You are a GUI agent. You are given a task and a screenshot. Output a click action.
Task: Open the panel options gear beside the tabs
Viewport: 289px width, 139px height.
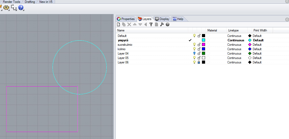click(287, 19)
